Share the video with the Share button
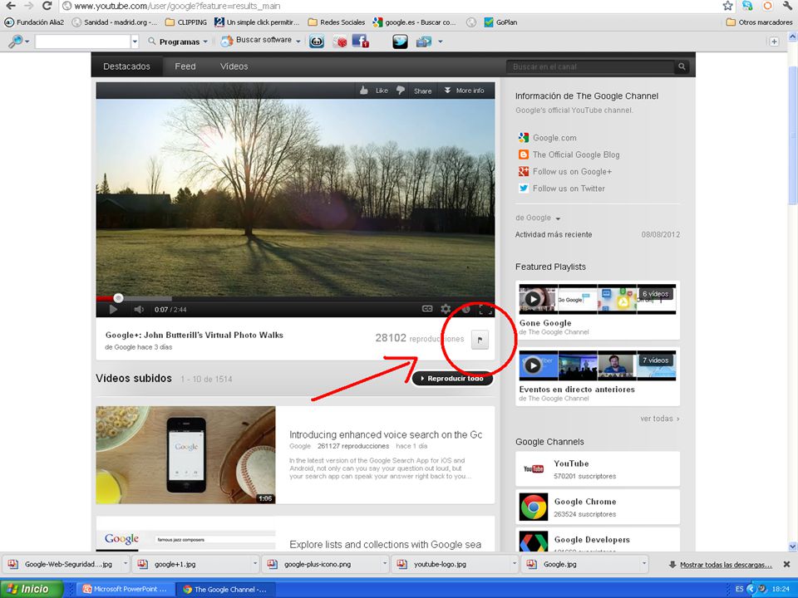 (422, 91)
